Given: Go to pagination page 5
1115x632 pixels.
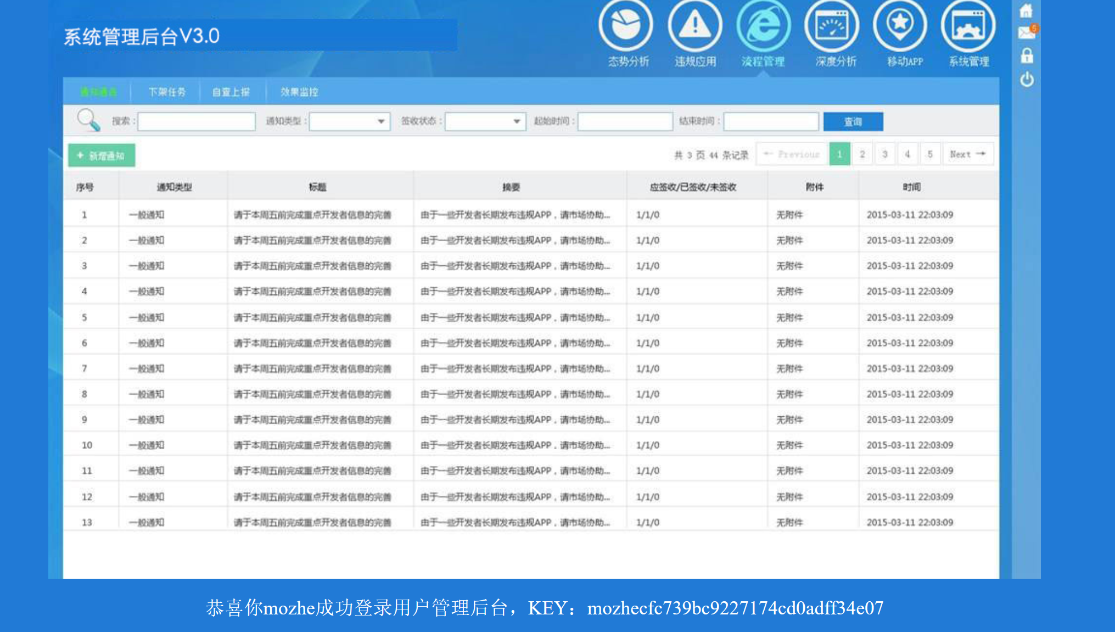Looking at the screenshot, I should point(929,154).
